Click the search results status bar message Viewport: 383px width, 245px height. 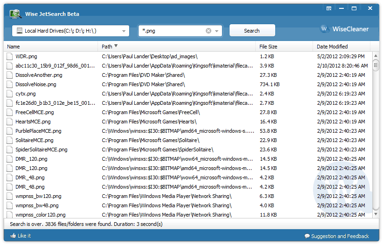86,224
